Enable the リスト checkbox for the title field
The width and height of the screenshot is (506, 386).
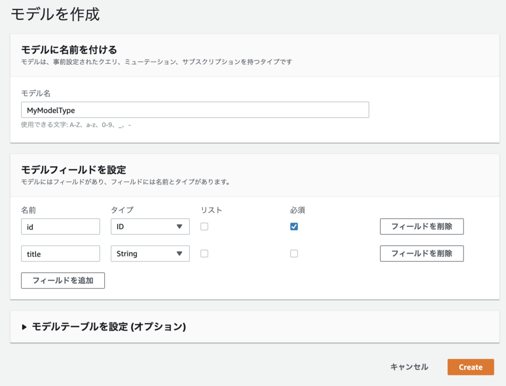click(x=204, y=254)
